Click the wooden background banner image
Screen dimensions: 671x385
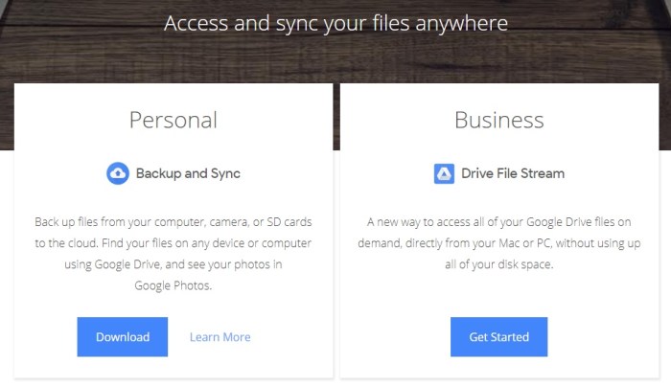tap(77, 48)
